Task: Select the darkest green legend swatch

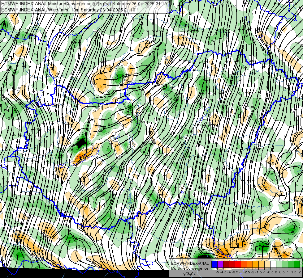Action: [297, 264]
